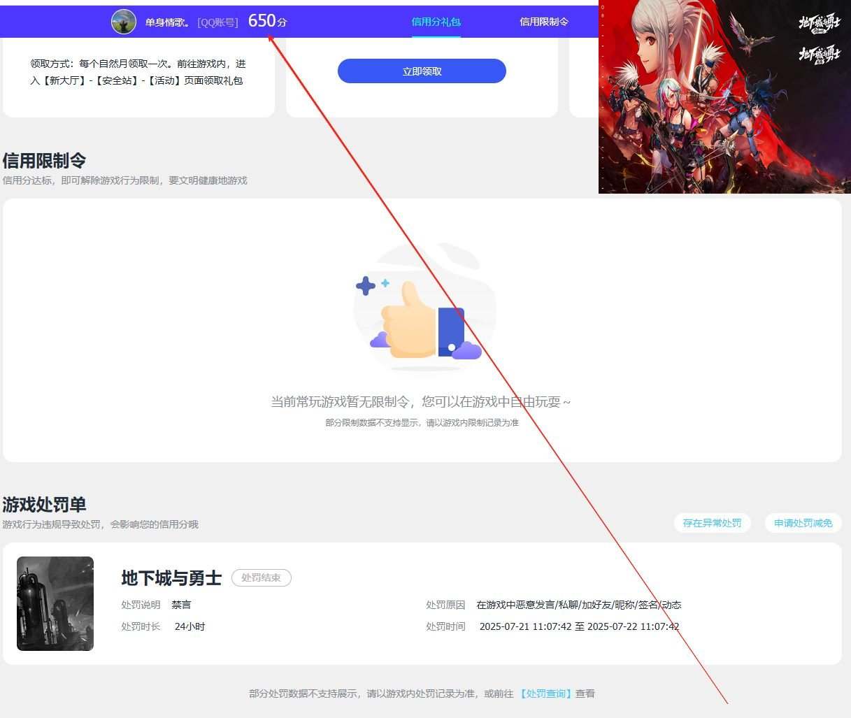
Task: Click the penalty time range text
Action: point(579,626)
